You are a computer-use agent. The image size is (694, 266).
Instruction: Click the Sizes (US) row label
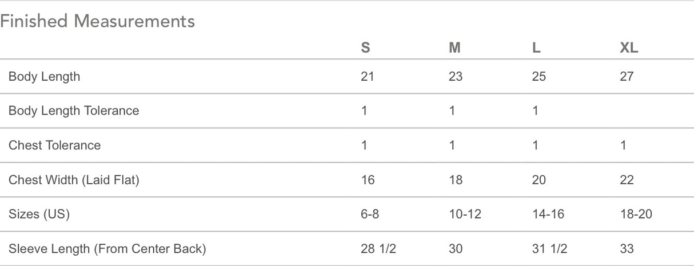pyautogui.click(x=39, y=215)
